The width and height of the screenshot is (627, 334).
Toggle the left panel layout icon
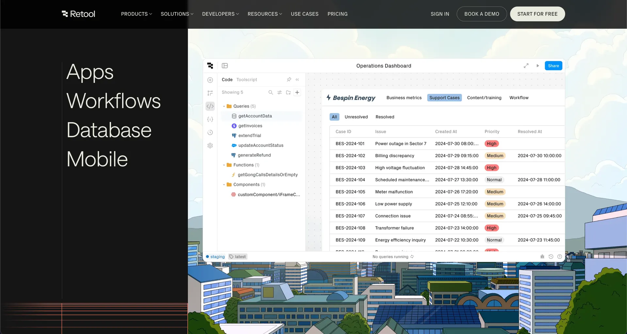click(x=225, y=66)
